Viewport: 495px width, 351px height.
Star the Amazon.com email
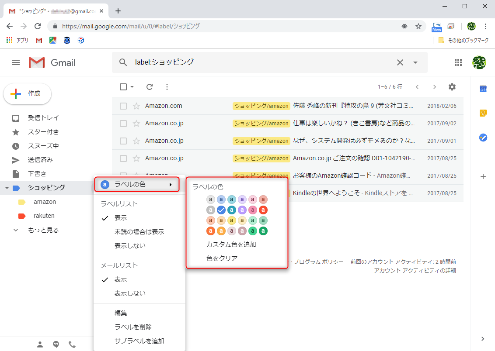click(136, 106)
